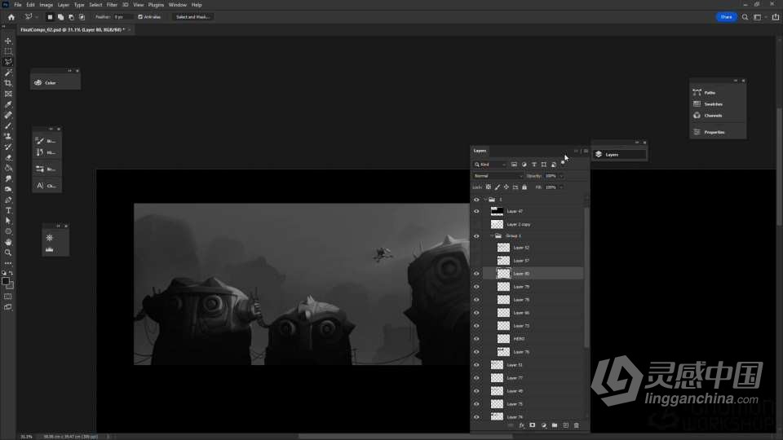Select the Polygonal Lasso tool in toolbar
Screen dimensions: 783x440
8,62
